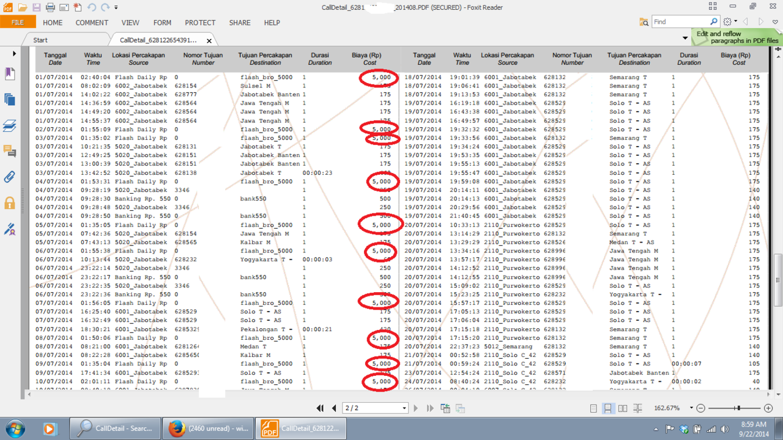Go to last page button

pyautogui.click(x=430, y=408)
